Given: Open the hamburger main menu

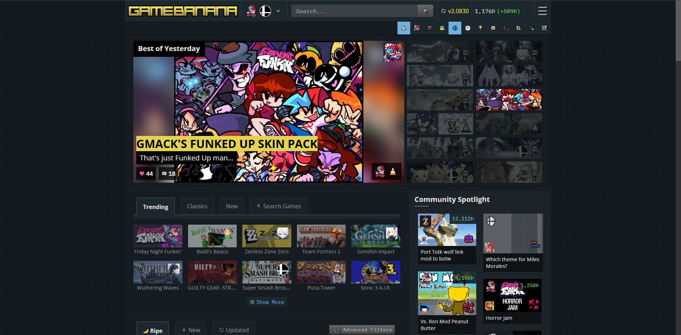Looking at the screenshot, I should pyautogui.click(x=542, y=11).
